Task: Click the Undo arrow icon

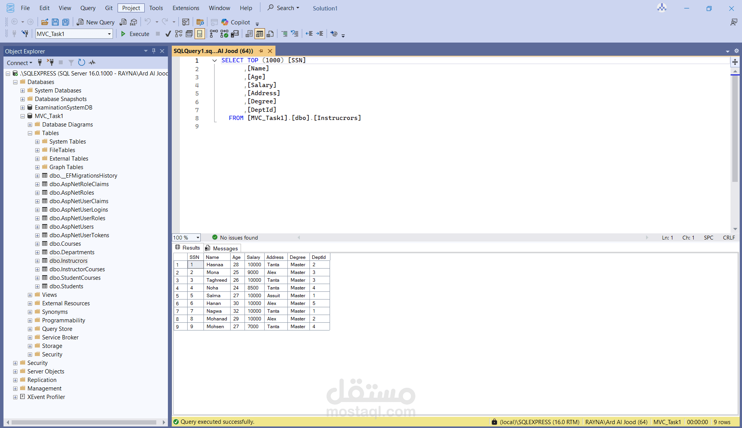Action: click(148, 22)
